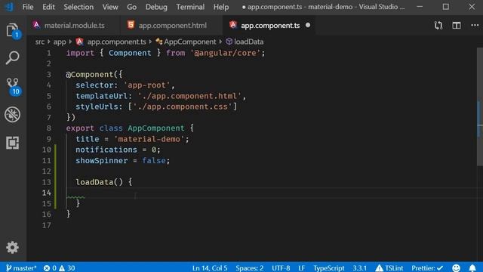Click src in the breadcrumb
483x272 pixels.
pyautogui.click(x=40, y=42)
